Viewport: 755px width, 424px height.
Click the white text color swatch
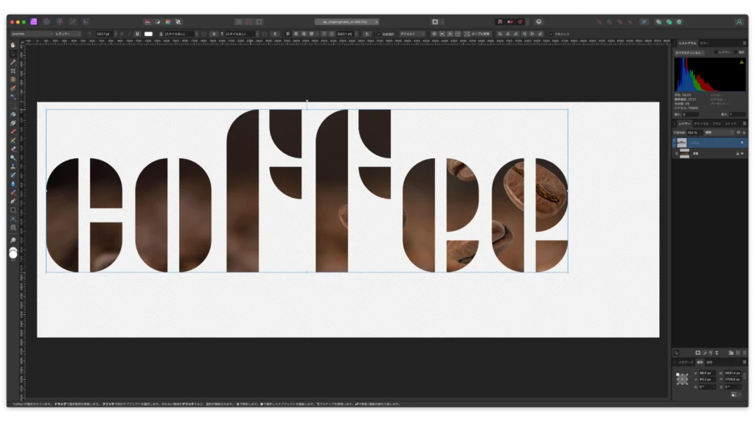(x=148, y=34)
